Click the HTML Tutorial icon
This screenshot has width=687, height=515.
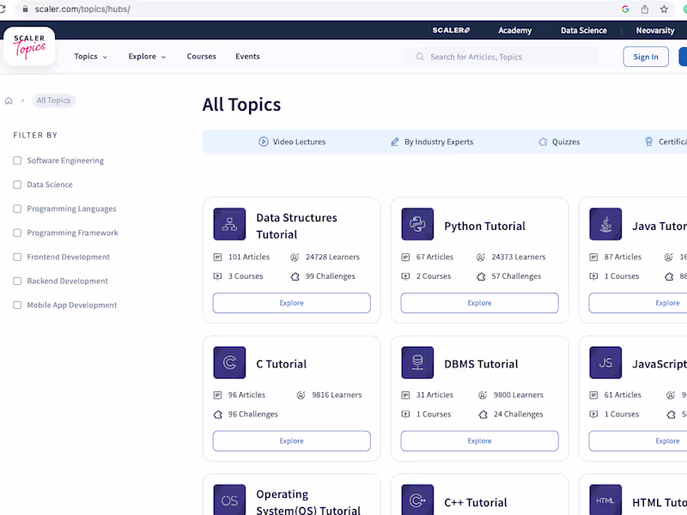605,500
